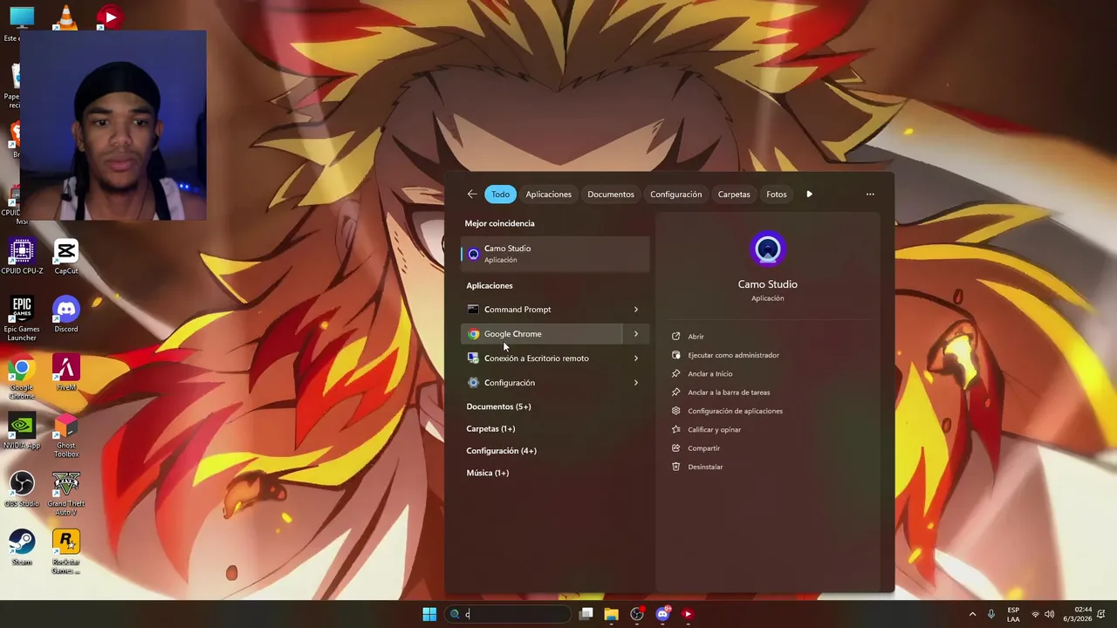This screenshot has height=628, width=1117.
Task: Select the Rockstar Games desktop icon
Action: tap(66, 553)
